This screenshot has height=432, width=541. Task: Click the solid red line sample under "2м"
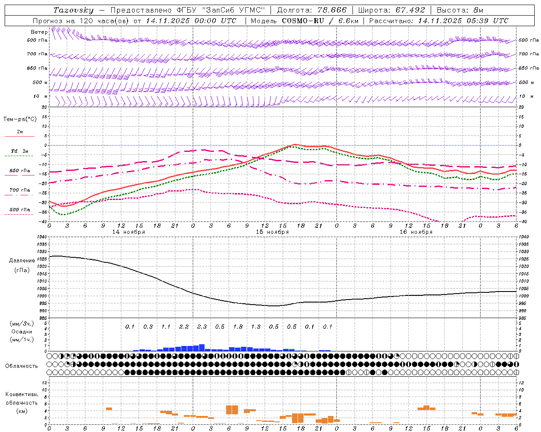[19, 137]
